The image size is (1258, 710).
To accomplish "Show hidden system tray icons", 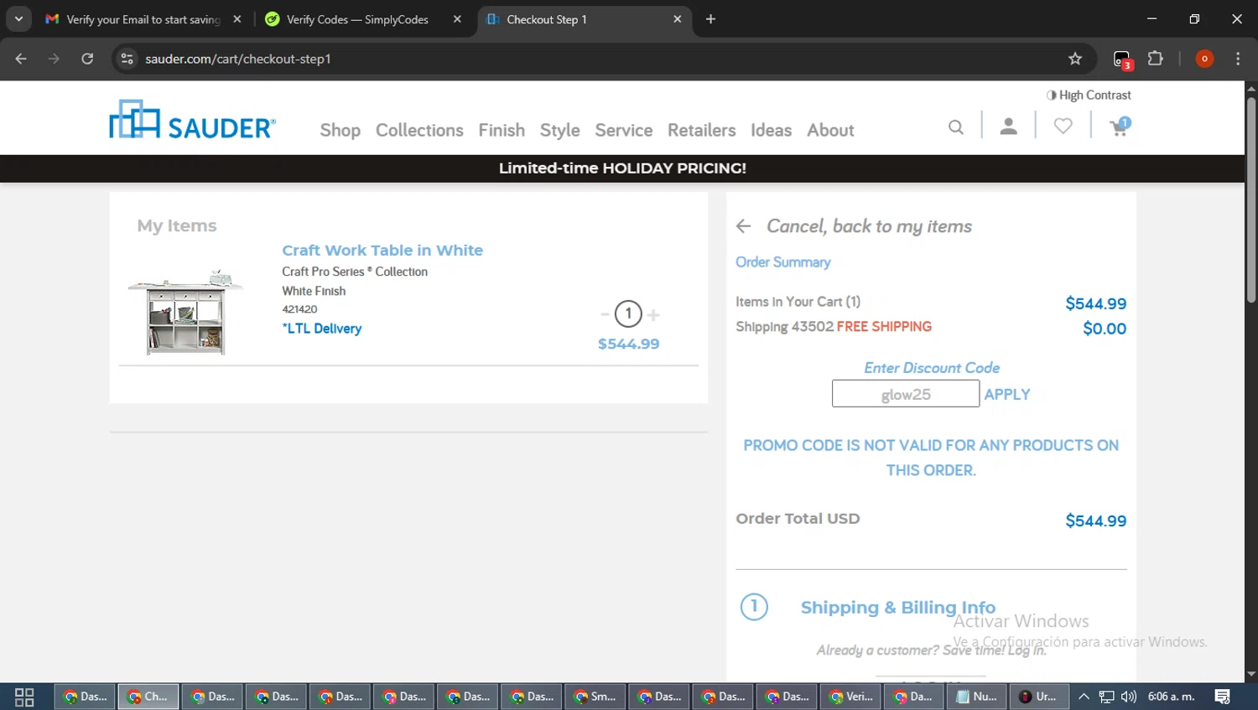I will pyautogui.click(x=1084, y=697).
